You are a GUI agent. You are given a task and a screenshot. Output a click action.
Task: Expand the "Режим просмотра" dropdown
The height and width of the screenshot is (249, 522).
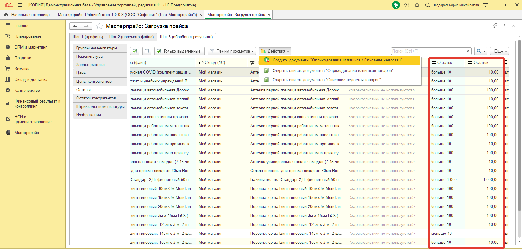232,51
